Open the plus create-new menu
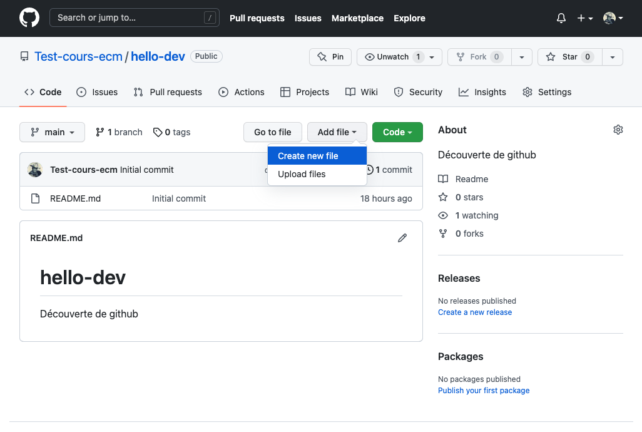Viewport: 642px width, 432px height. (x=584, y=18)
